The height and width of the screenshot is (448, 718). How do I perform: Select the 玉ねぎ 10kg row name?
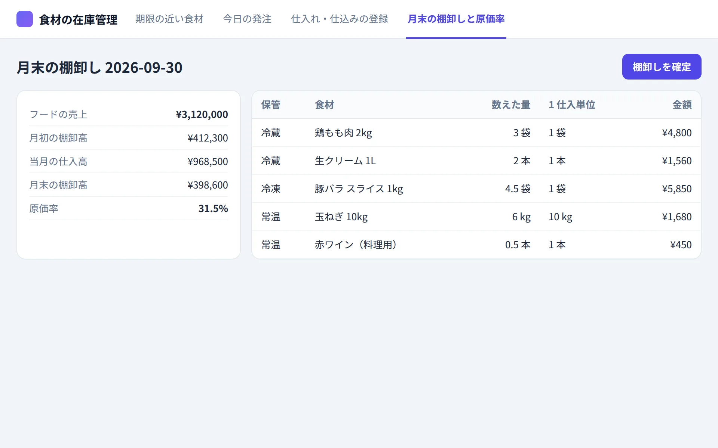point(341,217)
